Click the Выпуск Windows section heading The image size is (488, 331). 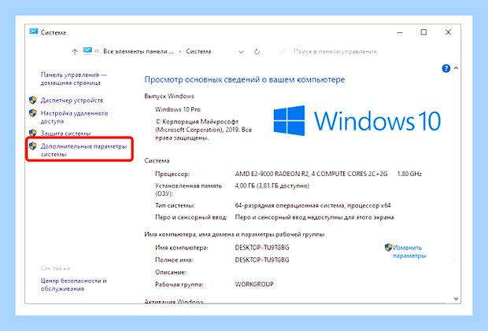coord(169,97)
